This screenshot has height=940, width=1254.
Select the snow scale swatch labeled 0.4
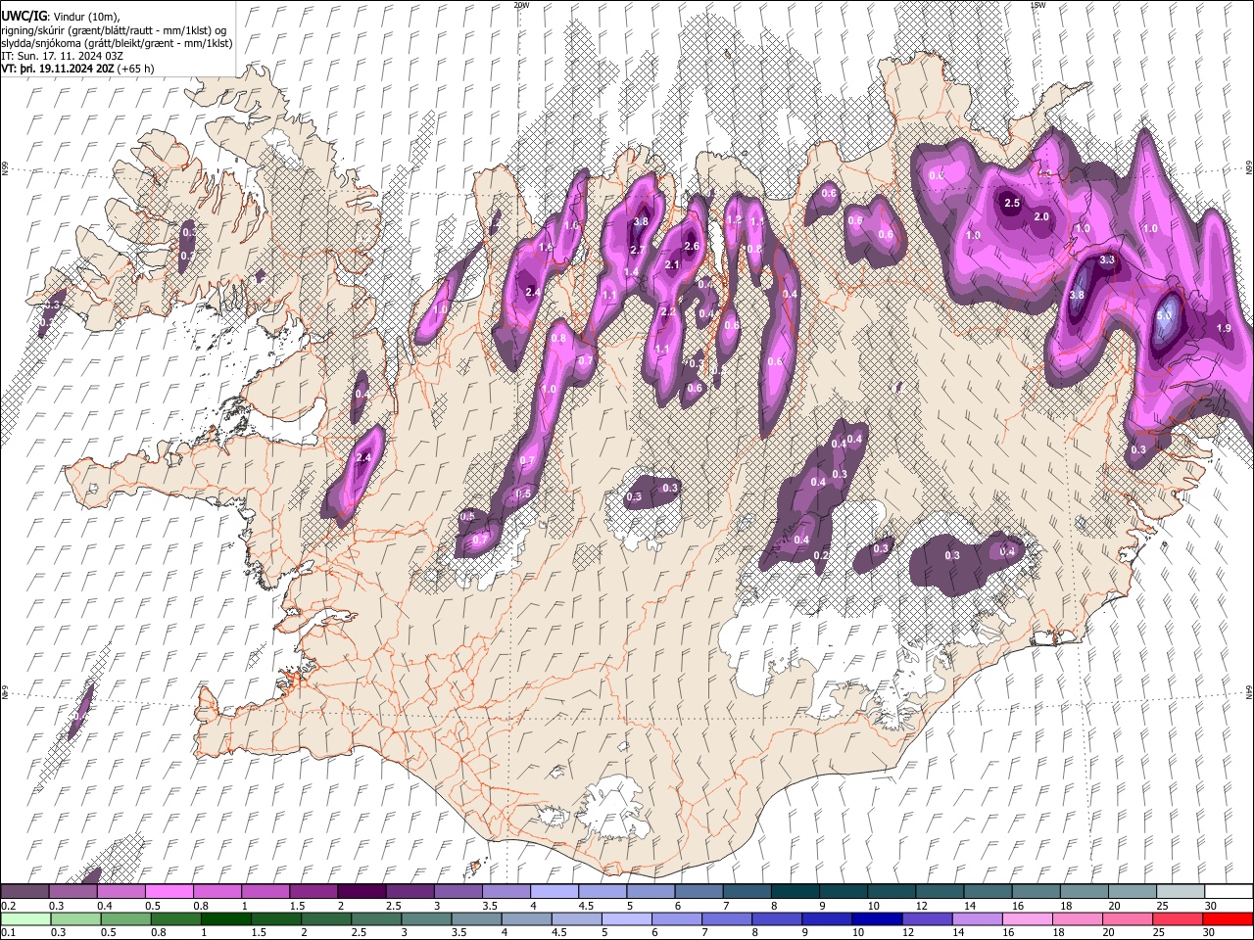[x=121, y=891]
